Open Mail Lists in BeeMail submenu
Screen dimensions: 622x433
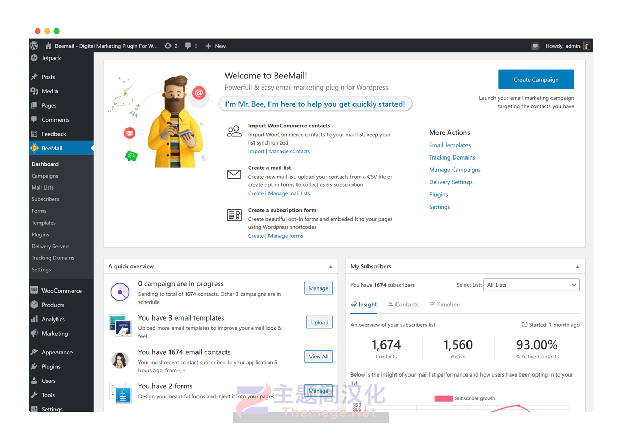pos(43,187)
